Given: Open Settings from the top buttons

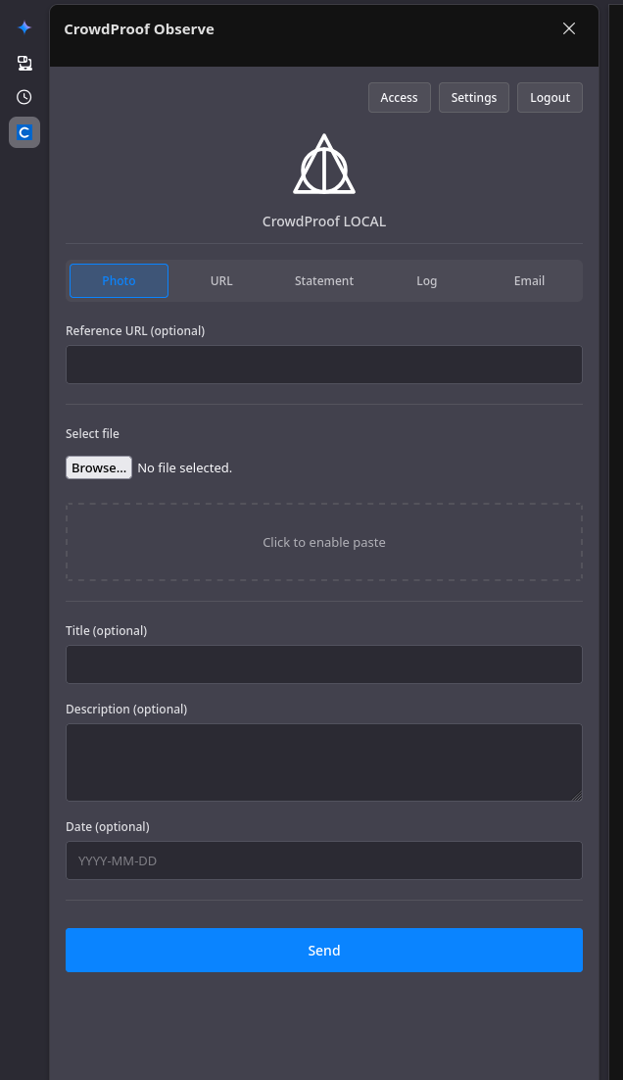Looking at the screenshot, I should pos(474,98).
